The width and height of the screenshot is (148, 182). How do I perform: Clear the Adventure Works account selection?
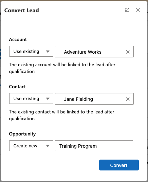click(x=128, y=52)
